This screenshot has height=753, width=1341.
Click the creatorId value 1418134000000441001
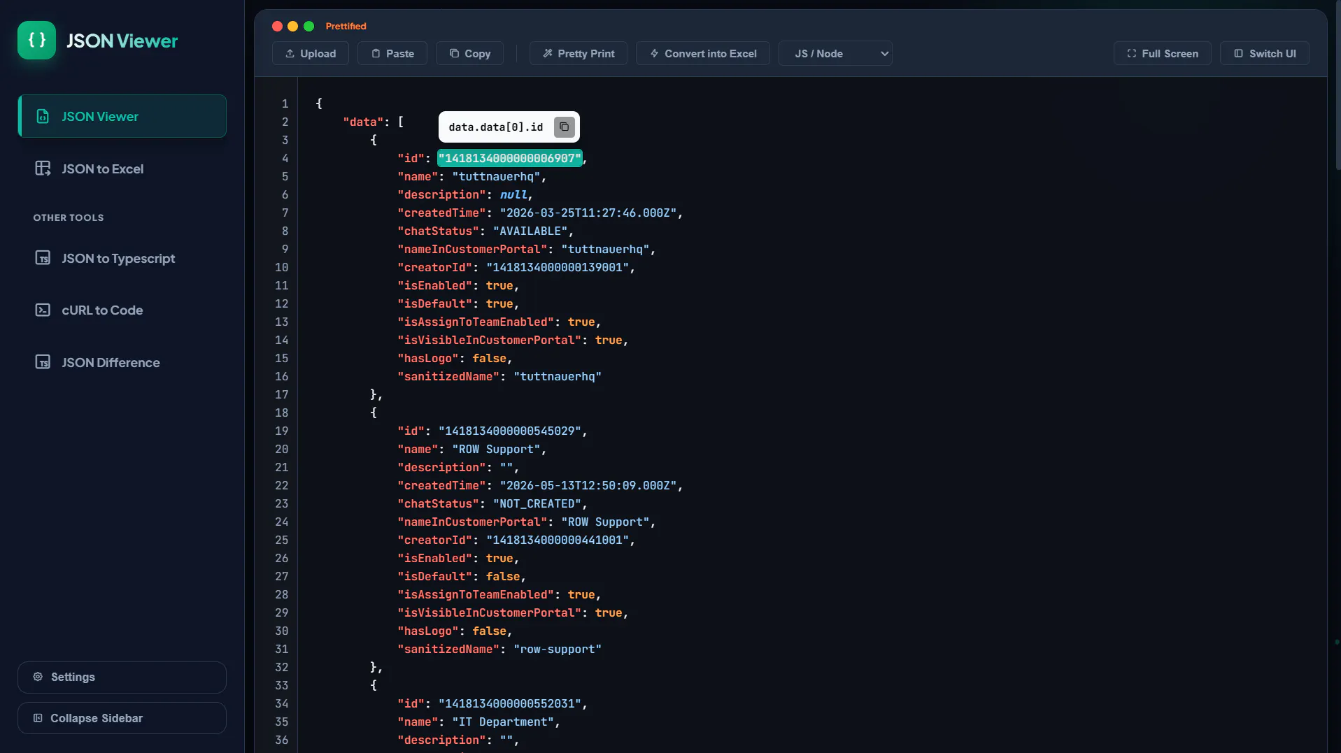(x=558, y=540)
